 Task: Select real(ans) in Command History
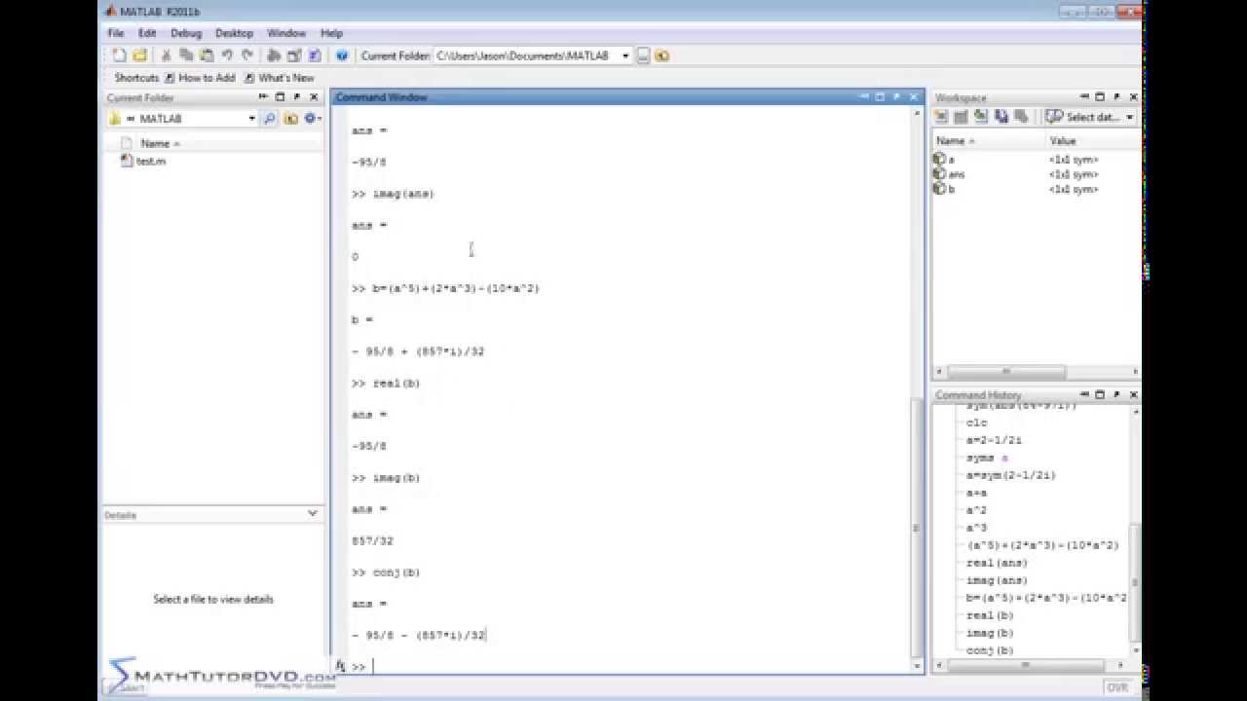(x=997, y=563)
